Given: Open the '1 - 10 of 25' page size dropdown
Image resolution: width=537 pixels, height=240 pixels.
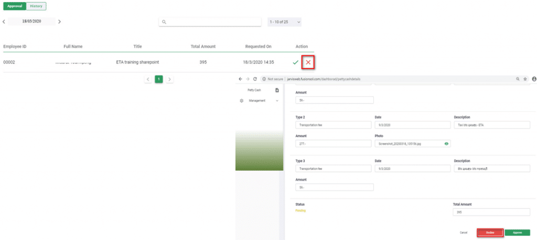Looking at the screenshot, I should coord(284,22).
